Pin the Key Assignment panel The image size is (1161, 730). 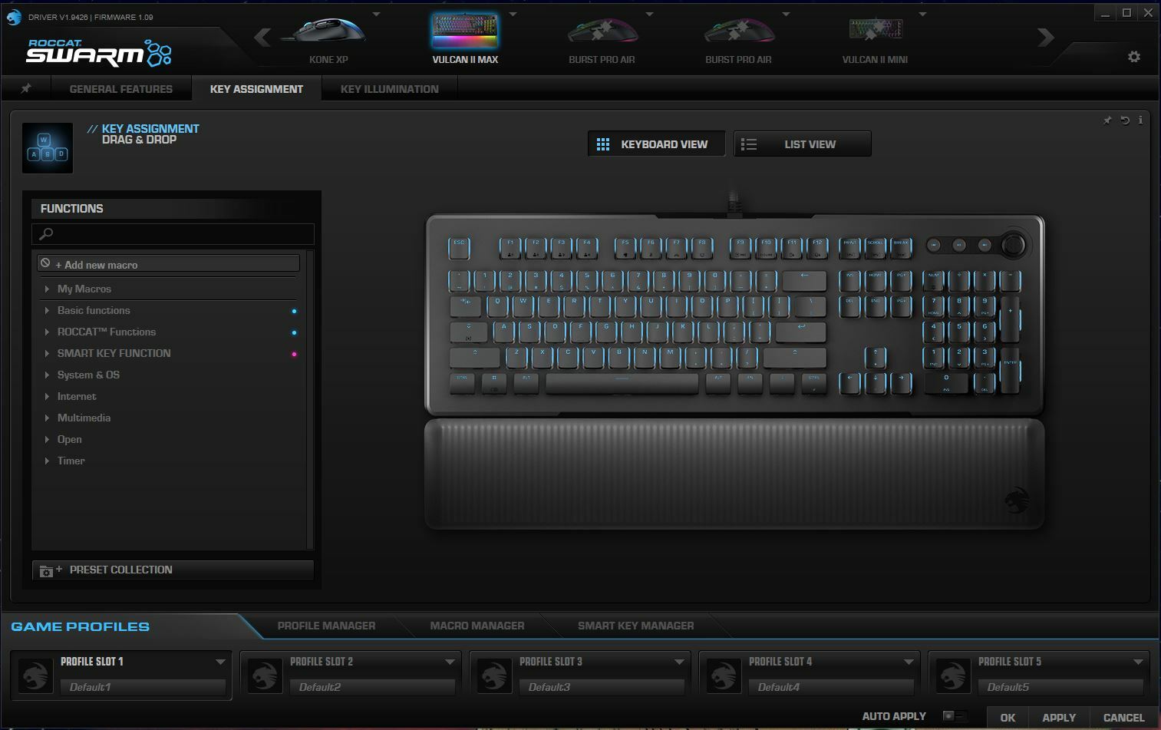tap(25, 88)
